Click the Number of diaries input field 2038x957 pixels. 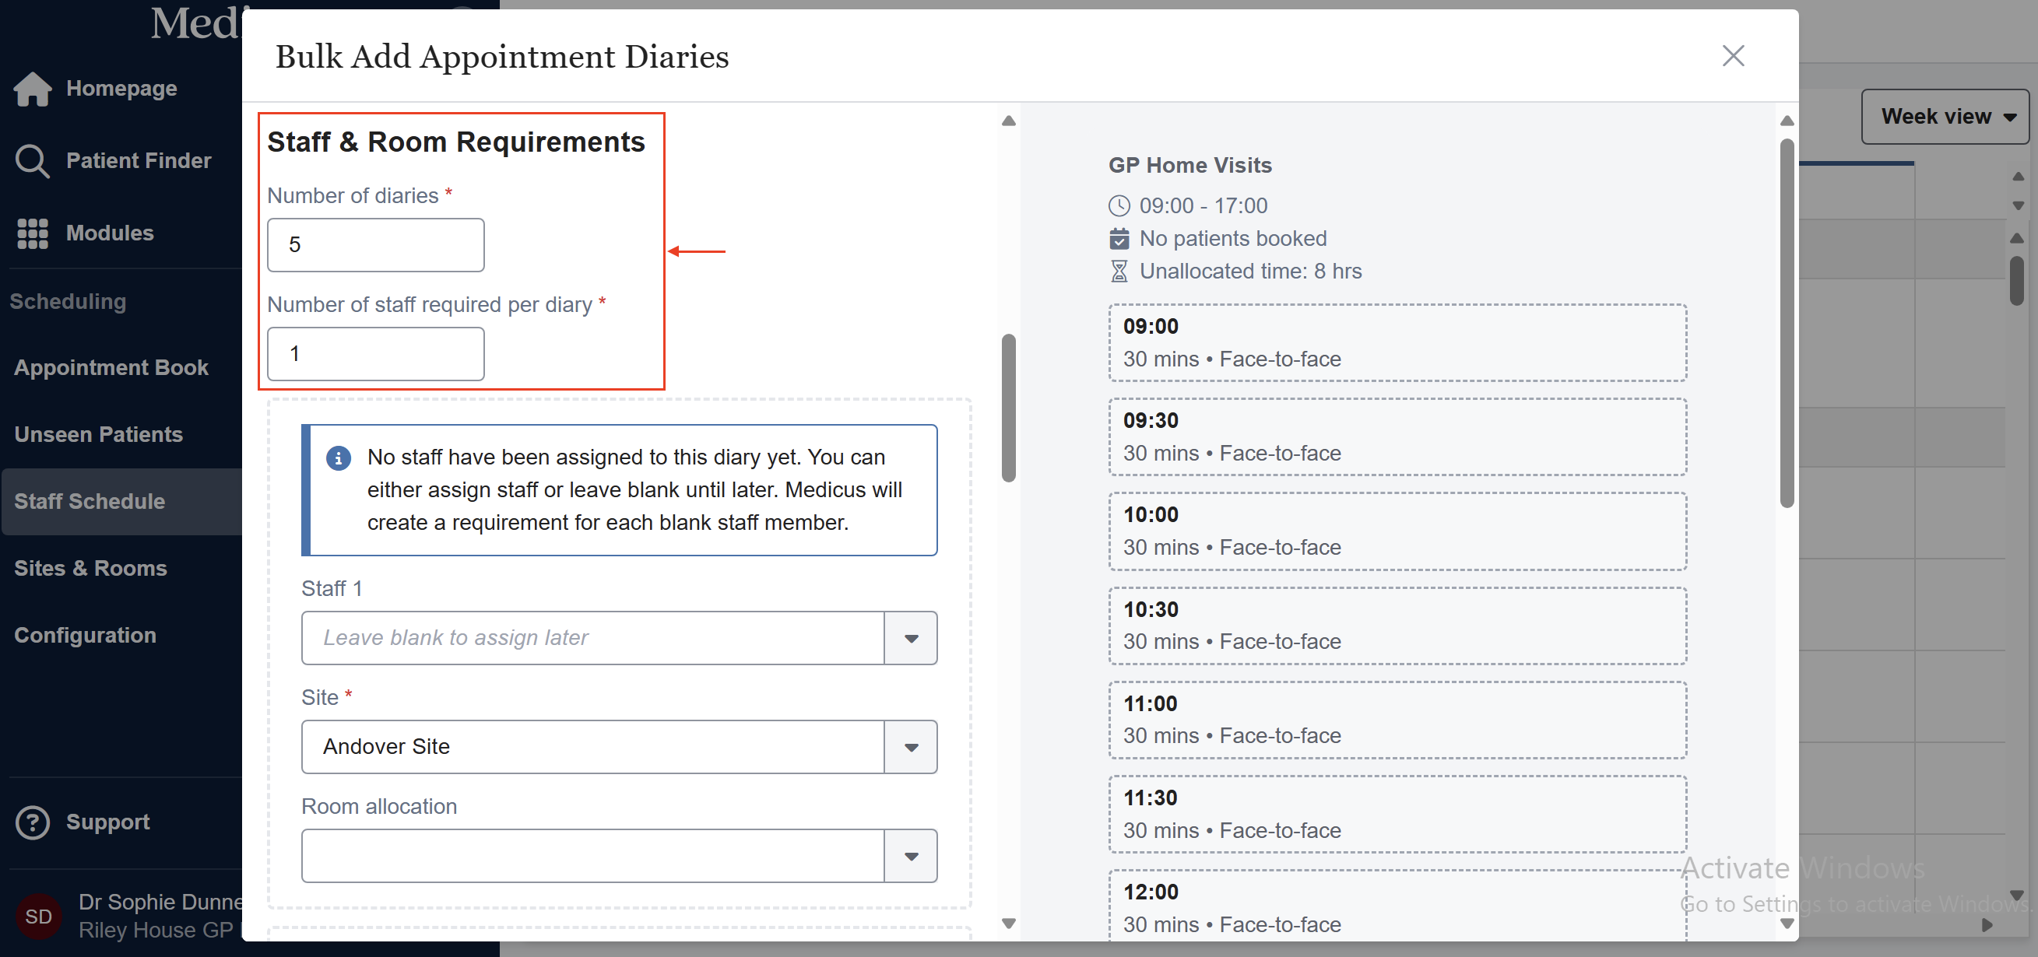coord(375,244)
